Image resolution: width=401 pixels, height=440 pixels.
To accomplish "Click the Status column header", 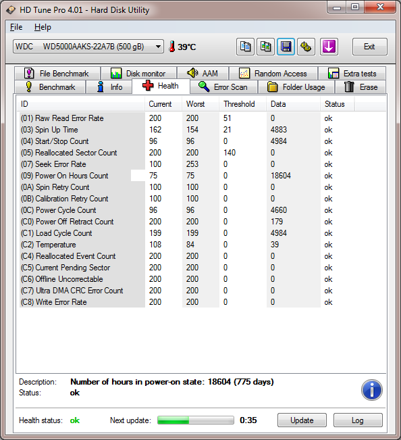I will point(337,104).
